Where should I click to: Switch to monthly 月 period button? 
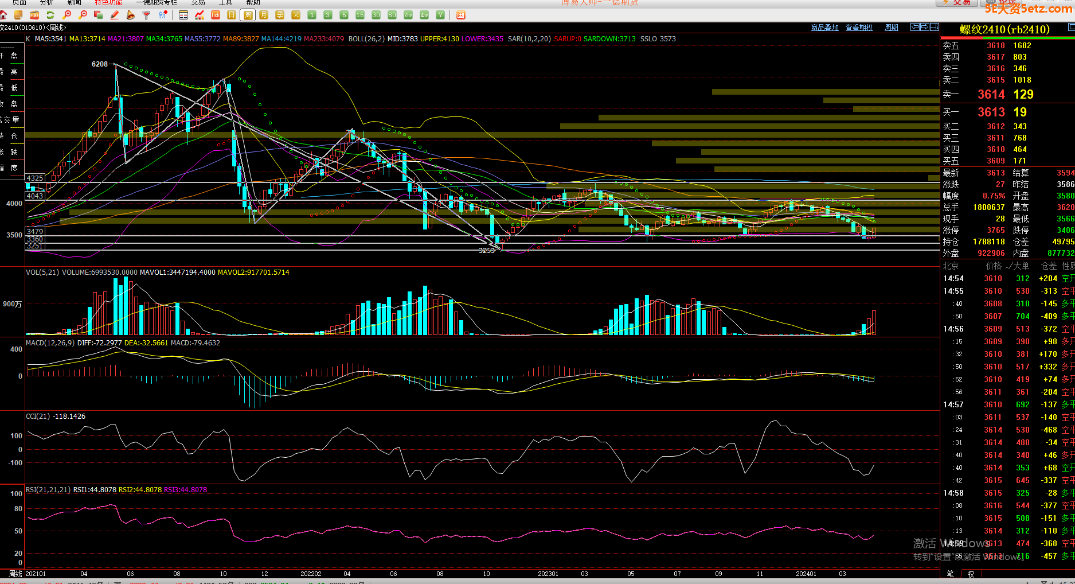(x=264, y=15)
